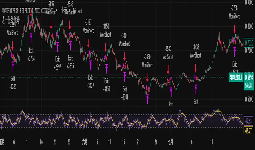Click the magenta arrow above Exit +2734
The height and width of the screenshot is (150, 255).
click(31, 38)
